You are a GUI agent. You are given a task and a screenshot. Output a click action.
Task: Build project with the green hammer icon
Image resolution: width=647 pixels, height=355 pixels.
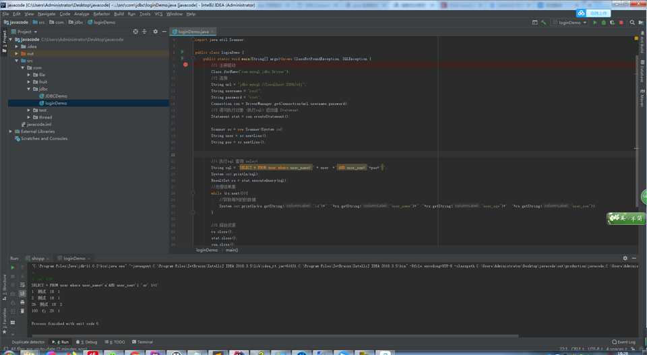[544, 23]
